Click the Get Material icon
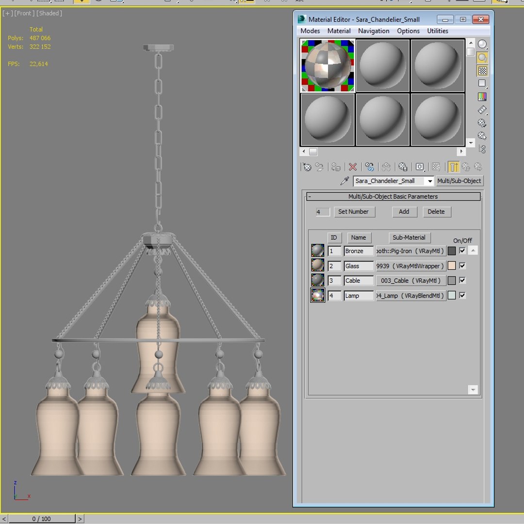 [307, 167]
